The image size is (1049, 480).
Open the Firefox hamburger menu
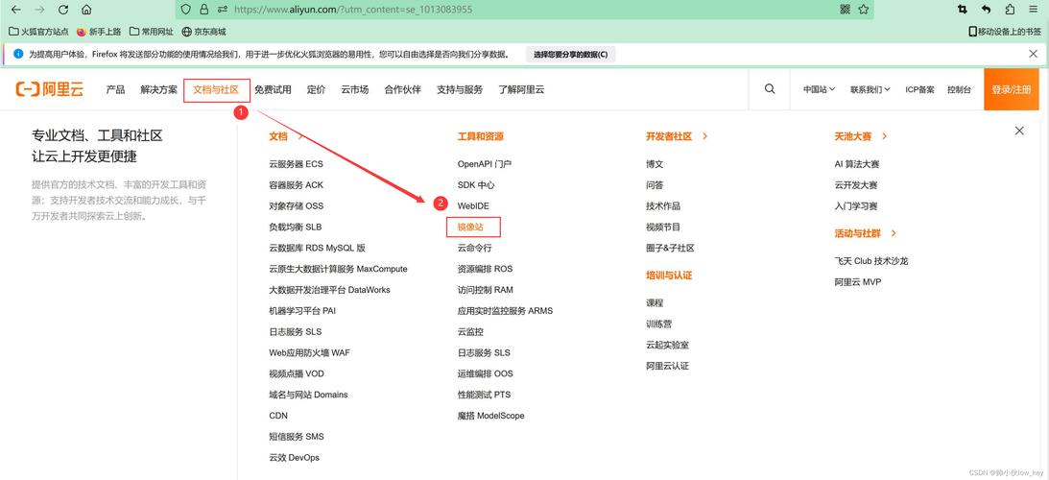click(x=1034, y=10)
